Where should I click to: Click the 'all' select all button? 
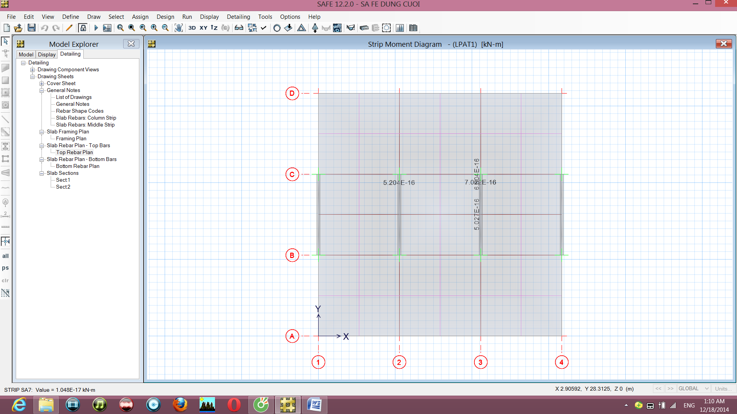pyautogui.click(x=5, y=256)
